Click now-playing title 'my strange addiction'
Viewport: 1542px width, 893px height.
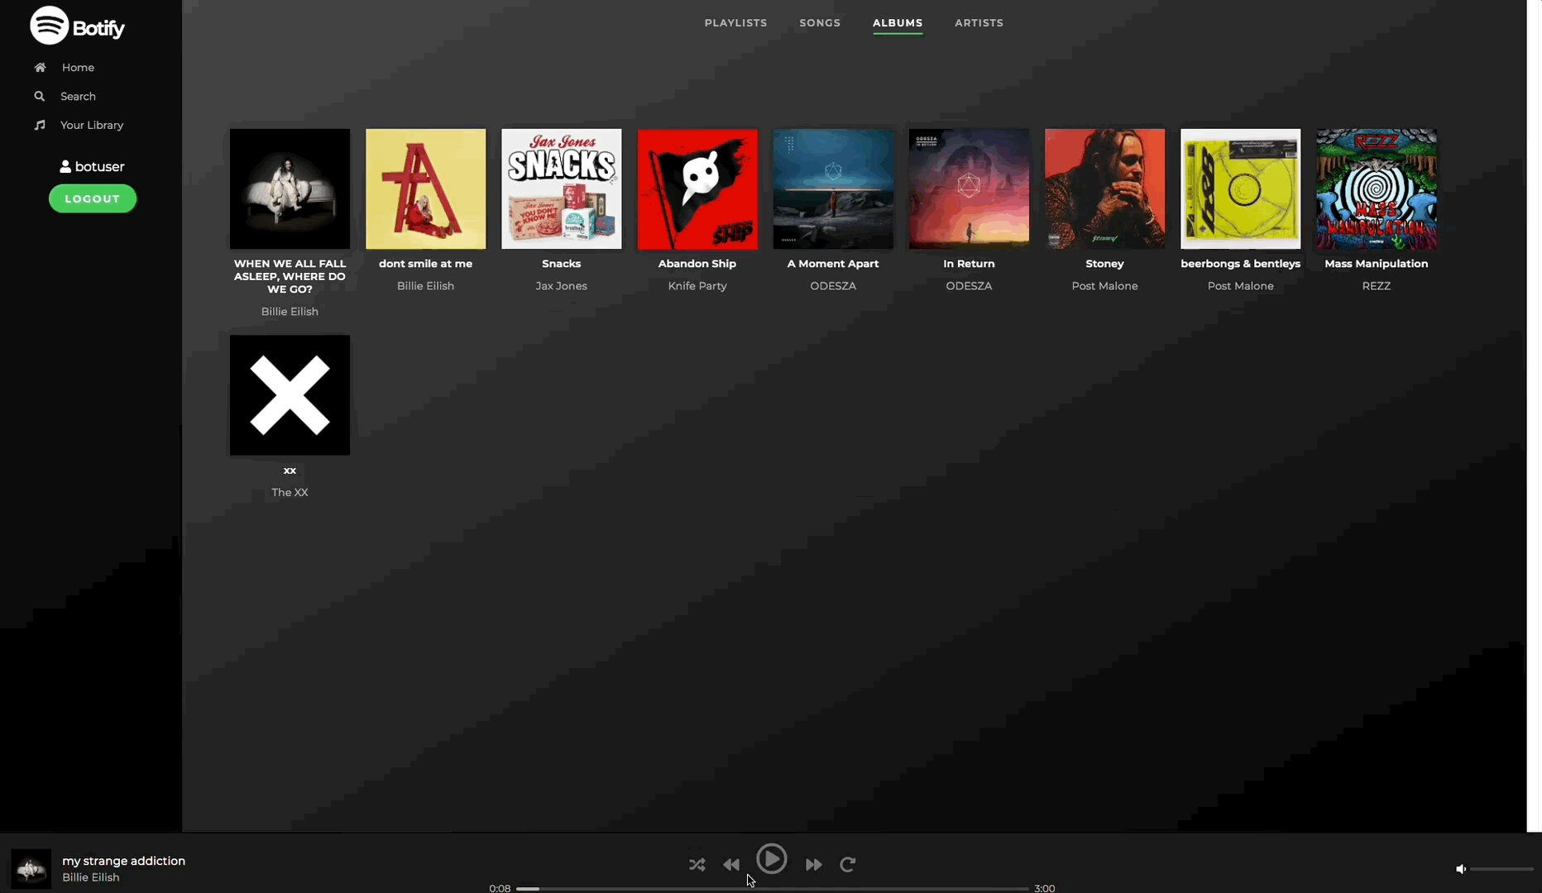[124, 861]
